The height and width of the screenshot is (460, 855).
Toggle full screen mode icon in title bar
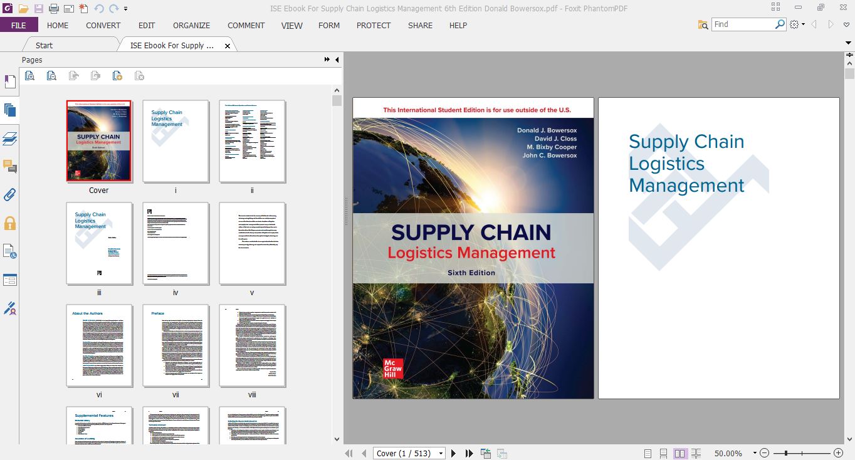coord(776,8)
